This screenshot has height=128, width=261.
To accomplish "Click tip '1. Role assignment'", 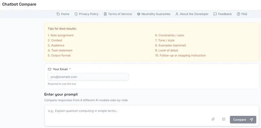I will [61, 35].
